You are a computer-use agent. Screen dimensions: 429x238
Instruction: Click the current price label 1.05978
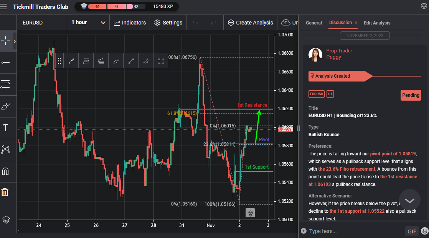point(285,129)
